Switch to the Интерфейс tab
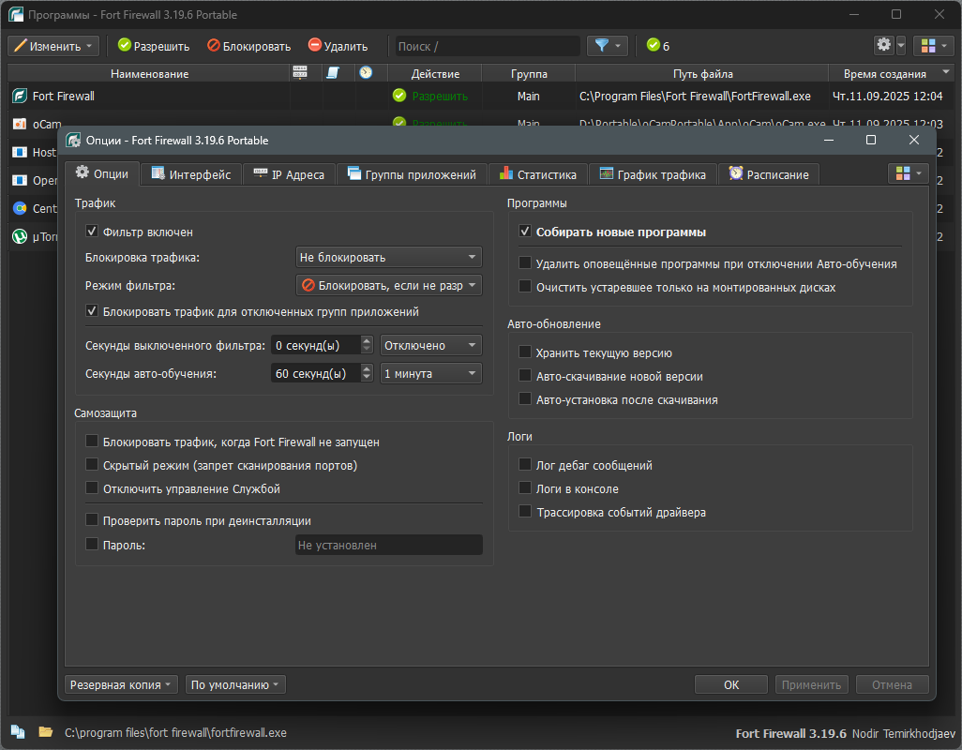 [x=190, y=174]
